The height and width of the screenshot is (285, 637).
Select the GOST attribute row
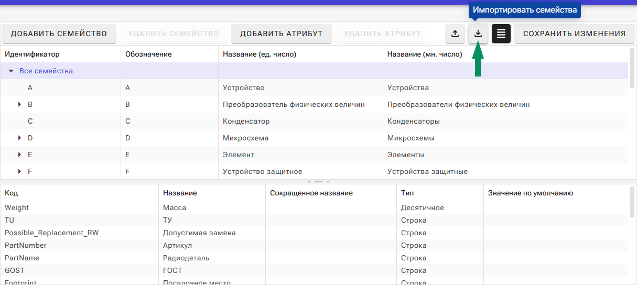pyautogui.click(x=314, y=270)
